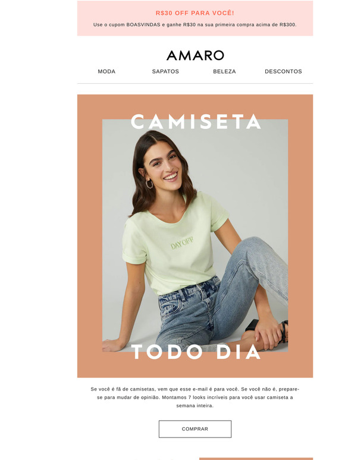Screen dimensions: 345x460
Task: Select the BELEZA menu link
Action: coord(224,71)
